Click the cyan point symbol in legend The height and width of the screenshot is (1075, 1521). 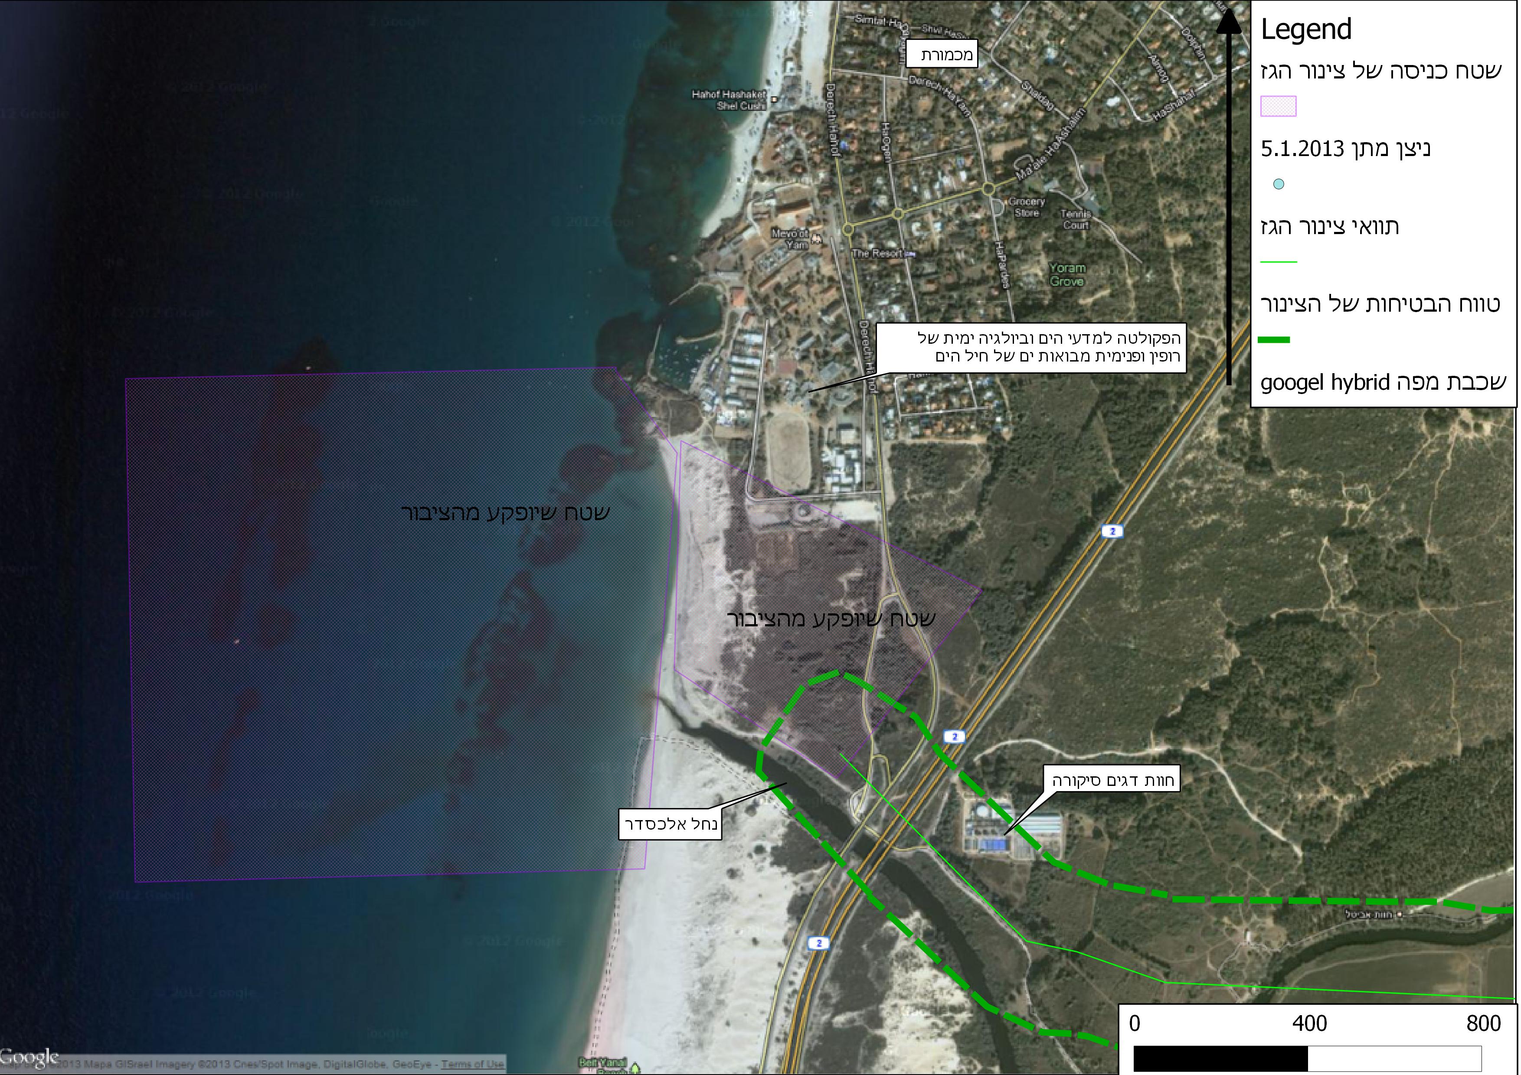(x=1279, y=184)
